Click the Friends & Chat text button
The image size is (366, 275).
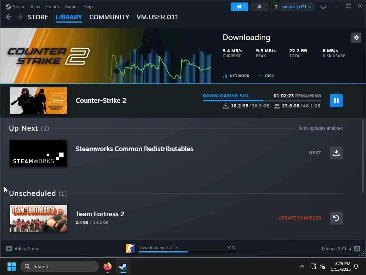tap(336, 249)
